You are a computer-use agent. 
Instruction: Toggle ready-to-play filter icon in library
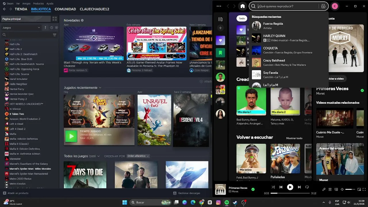pos(56,28)
